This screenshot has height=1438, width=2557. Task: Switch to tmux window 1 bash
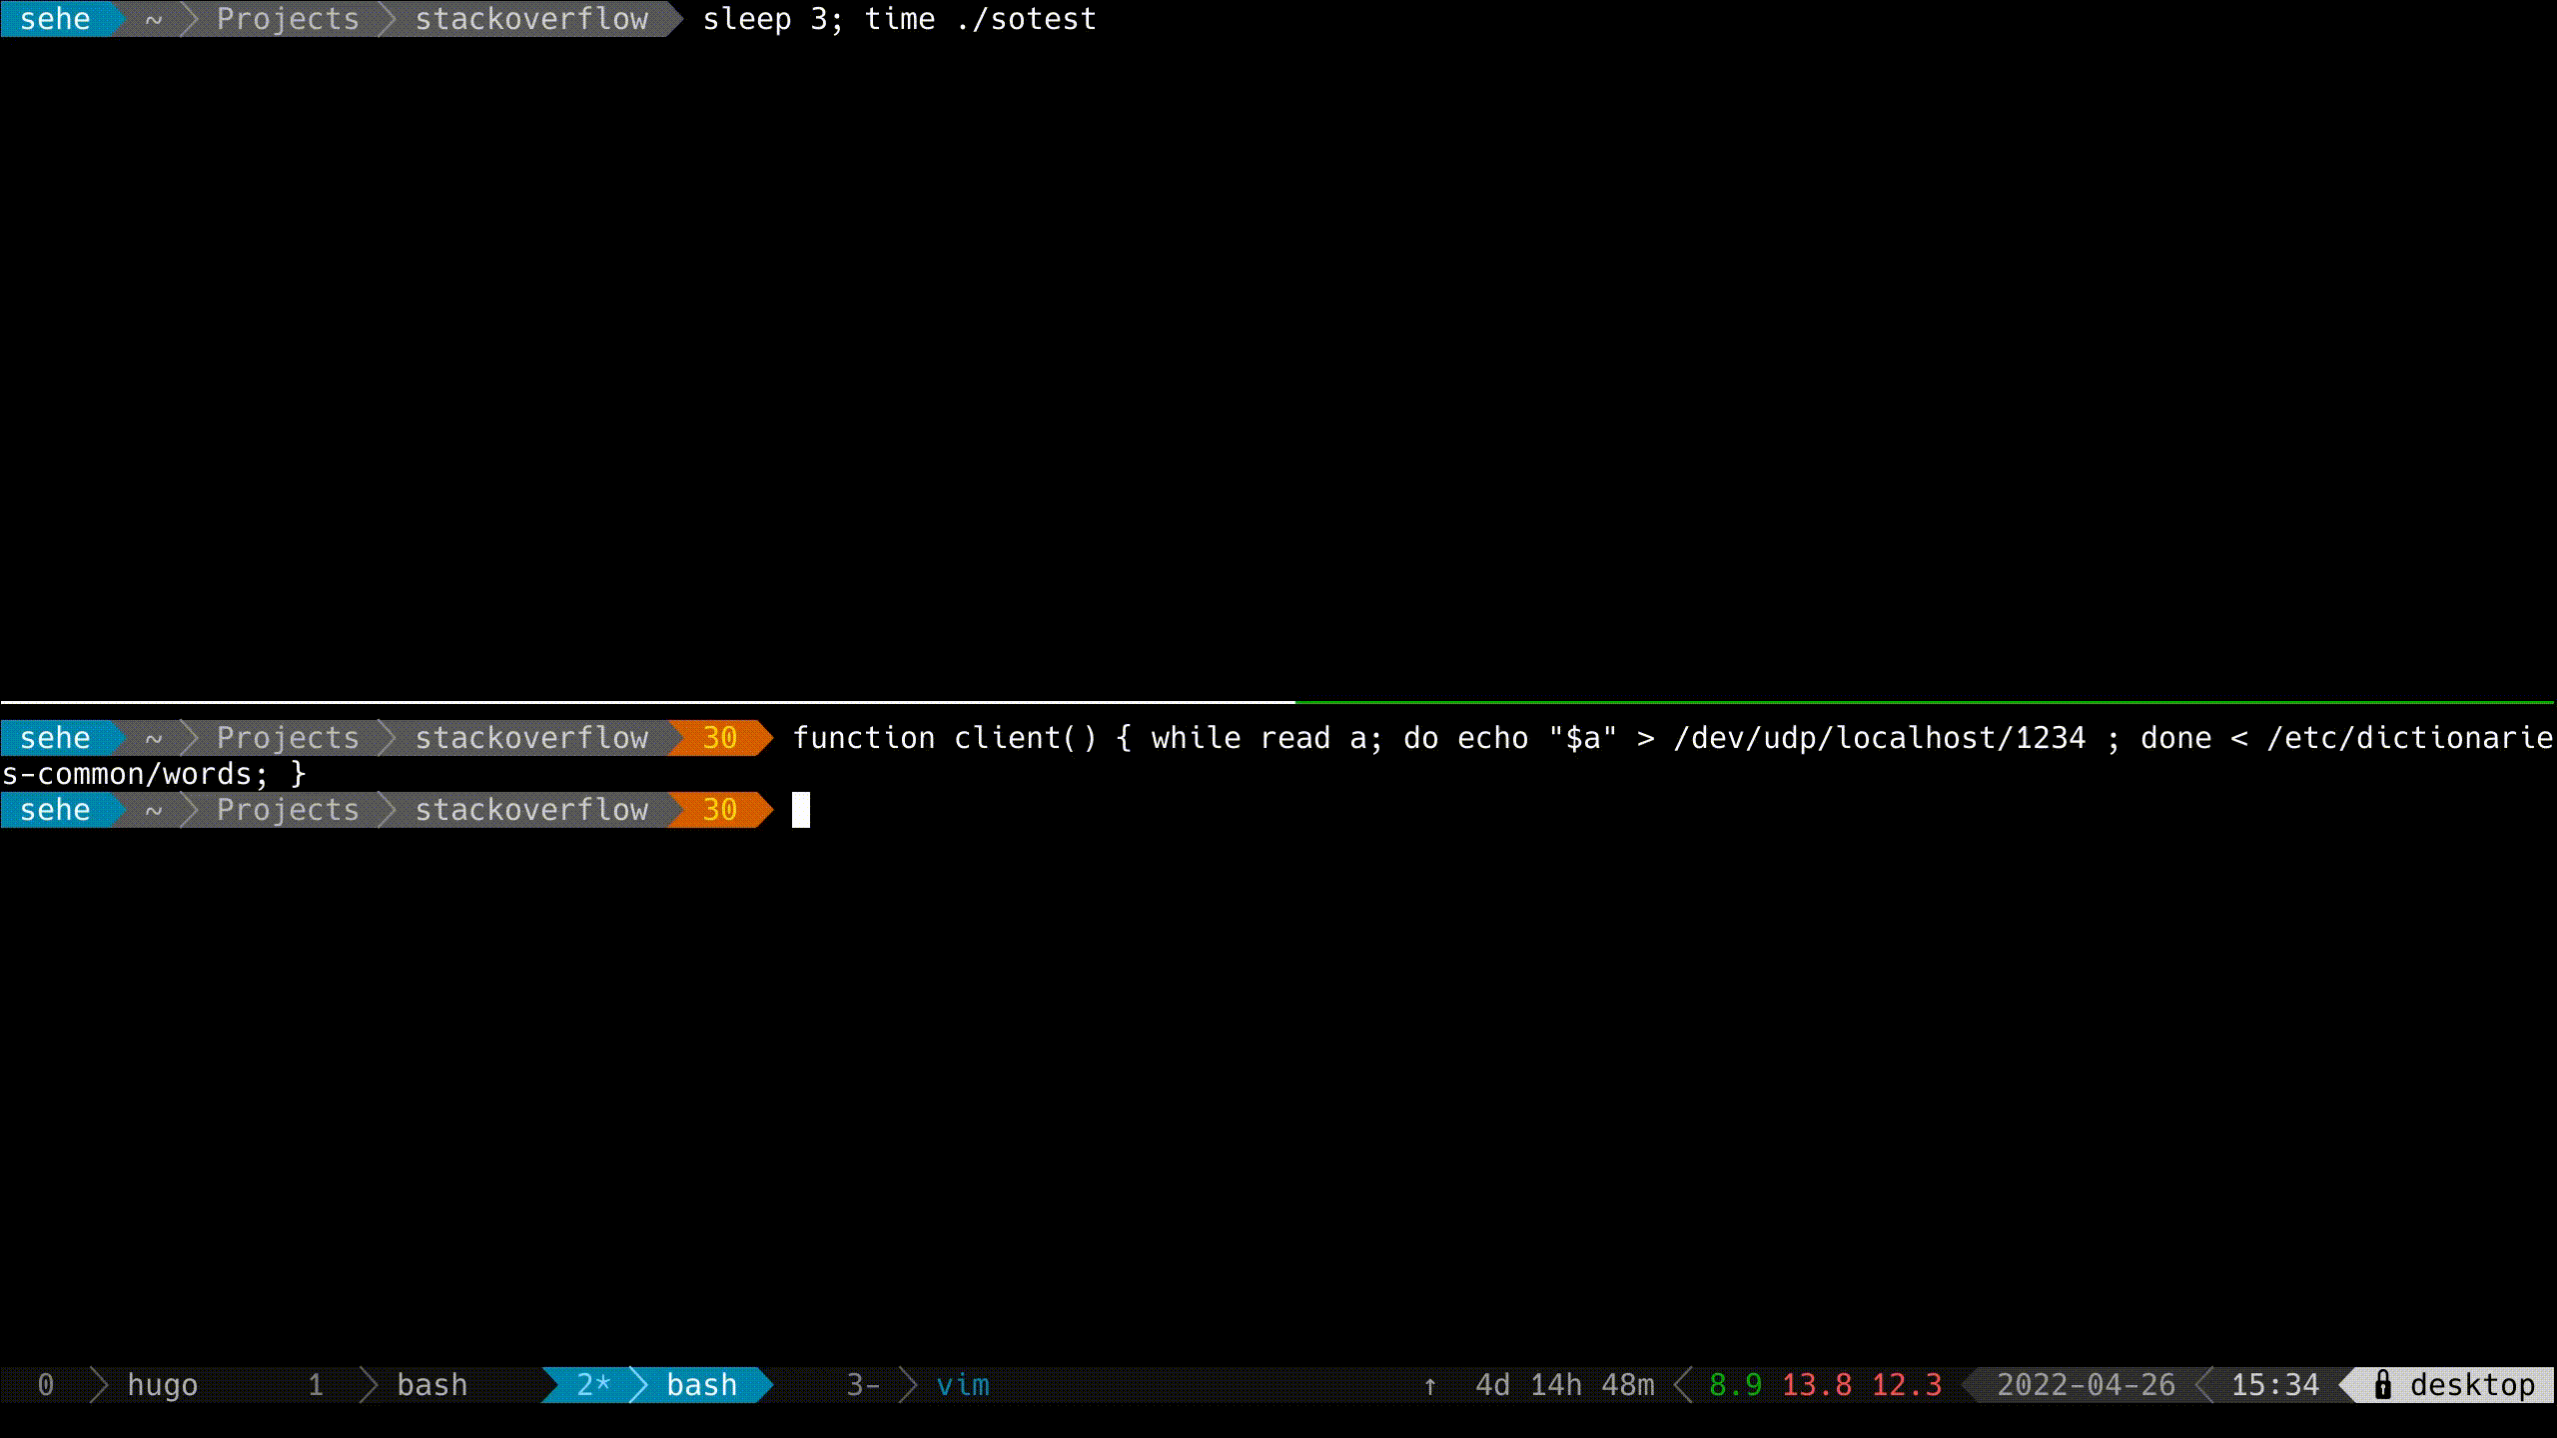tap(388, 1385)
